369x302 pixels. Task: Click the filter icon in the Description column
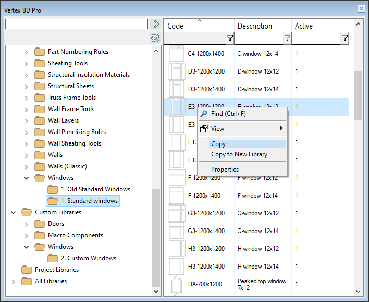[x=287, y=38]
